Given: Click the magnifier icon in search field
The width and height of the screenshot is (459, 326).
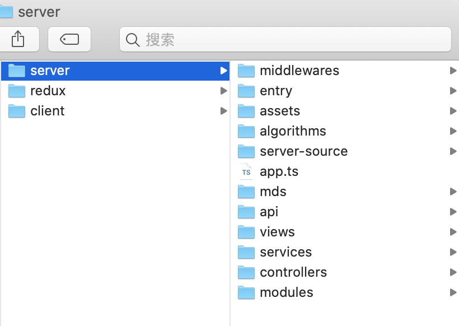Looking at the screenshot, I should (x=133, y=40).
